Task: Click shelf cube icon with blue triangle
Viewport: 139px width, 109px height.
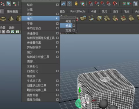Action: click(100, 18)
